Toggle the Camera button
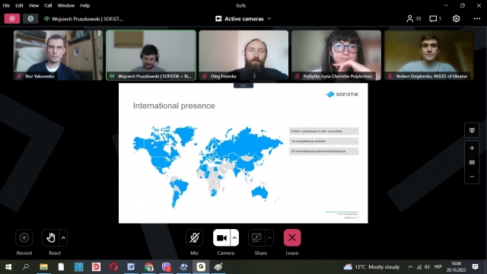The width and height of the screenshot is (487, 274). (221, 238)
